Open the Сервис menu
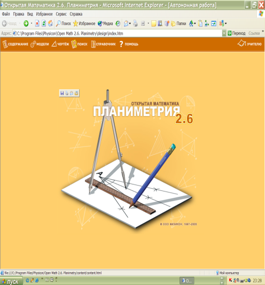This screenshot has height=285, width=265. tap(61, 14)
